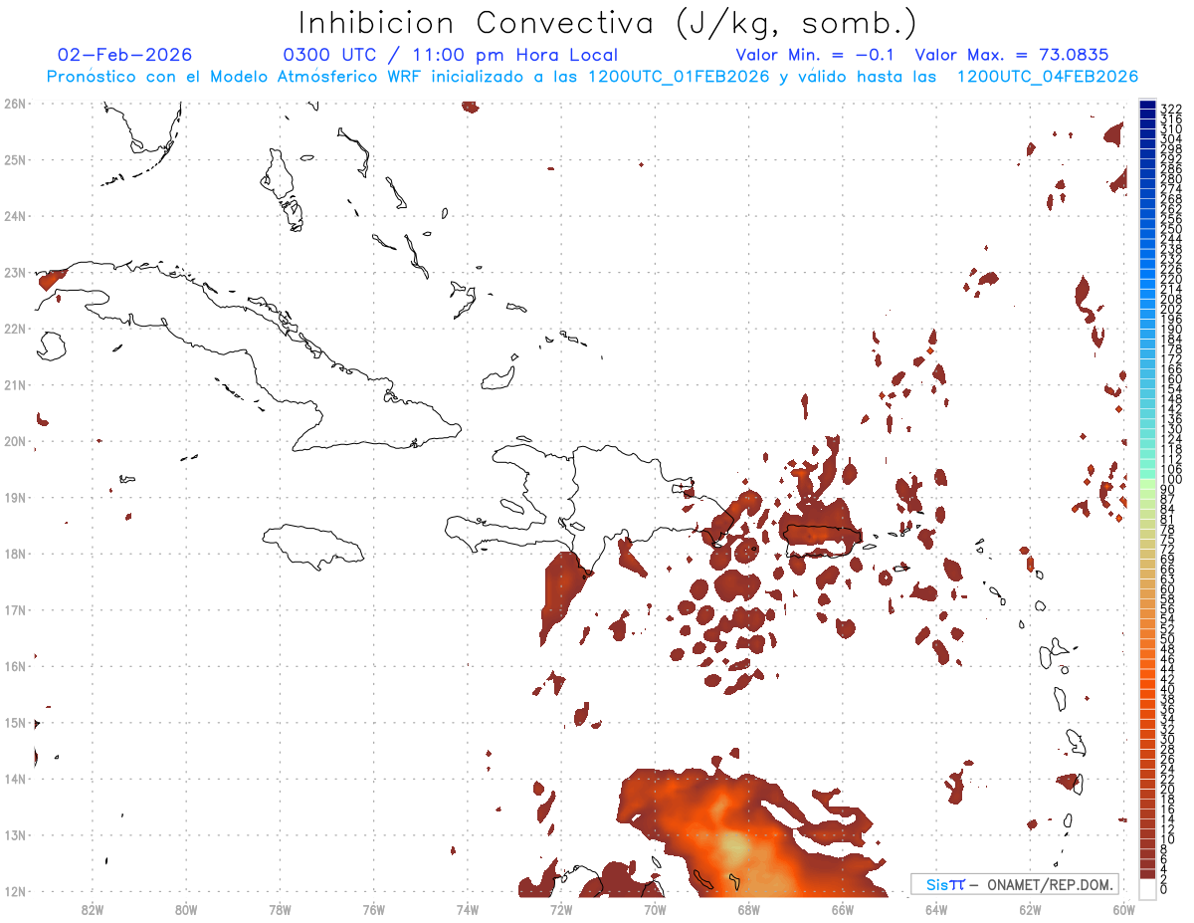This screenshot has width=1194, height=923.
Task: Click longitude label 64W
Action: coord(935,909)
